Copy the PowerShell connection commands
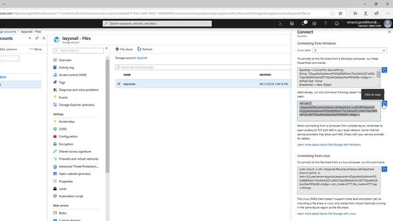This screenshot has height=221, width=393. click(384, 70)
